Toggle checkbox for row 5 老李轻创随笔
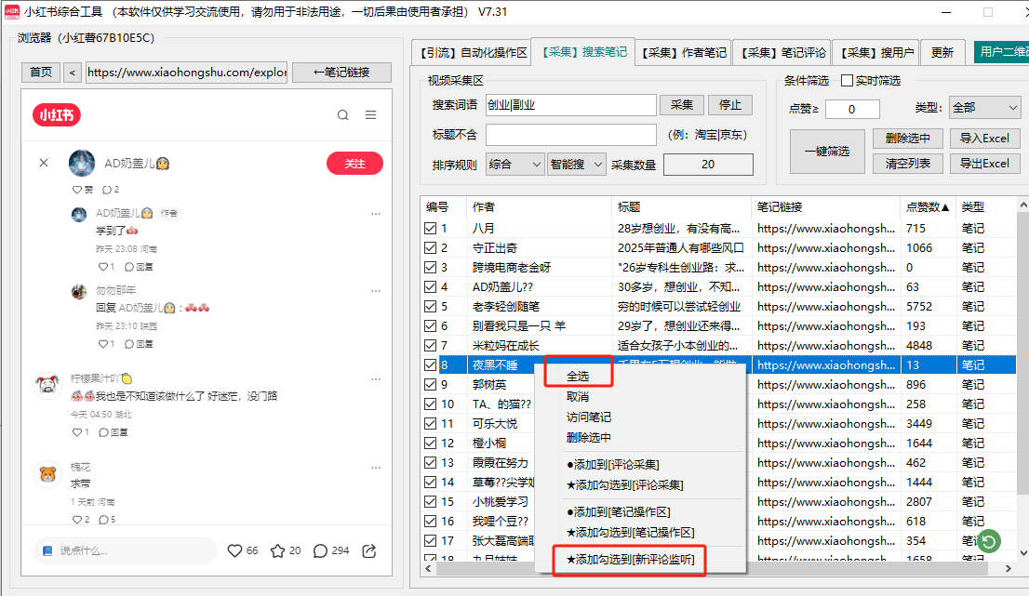Viewport: 1029px width, 596px height. click(430, 307)
